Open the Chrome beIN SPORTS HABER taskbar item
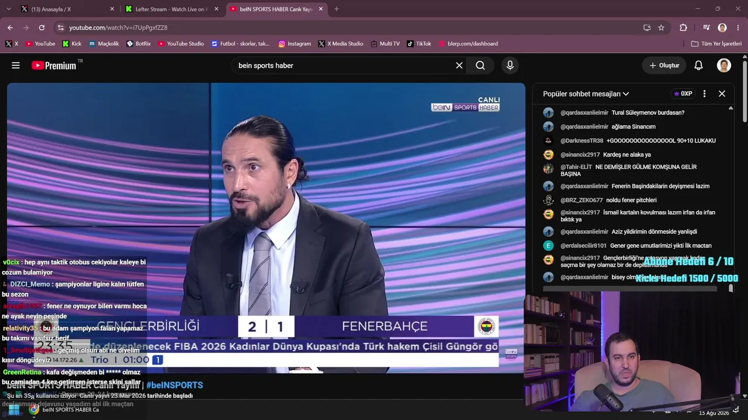748x420 pixels. coord(64,409)
